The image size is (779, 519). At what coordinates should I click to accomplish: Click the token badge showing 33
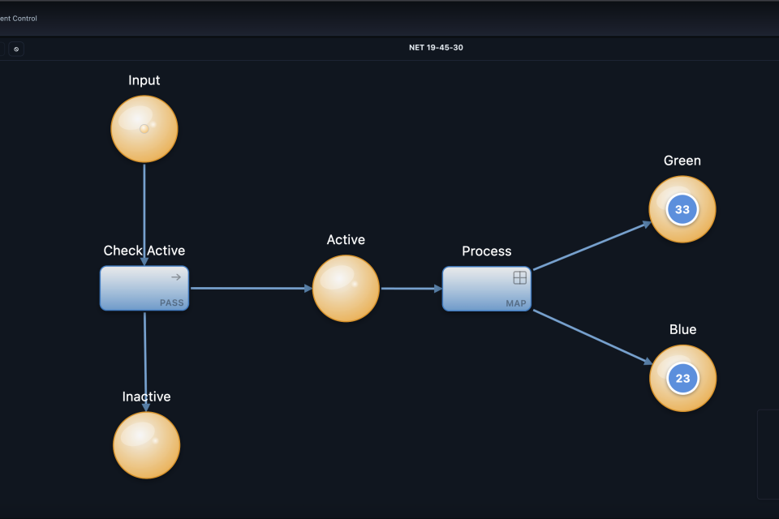(682, 210)
